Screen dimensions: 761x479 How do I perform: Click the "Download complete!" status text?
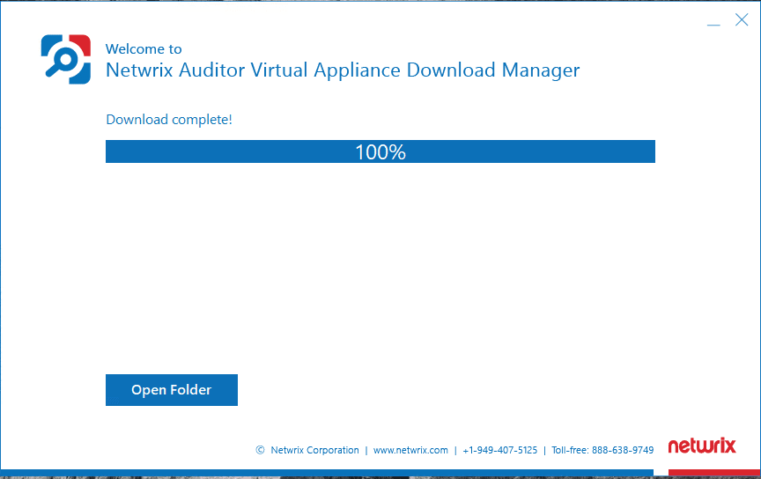click(169, 120)
